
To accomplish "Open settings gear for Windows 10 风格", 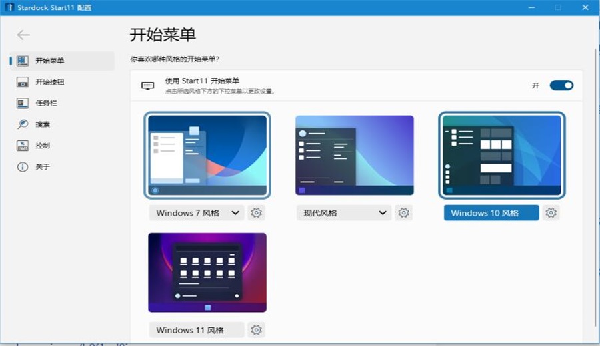I will [x=551, y=213].
